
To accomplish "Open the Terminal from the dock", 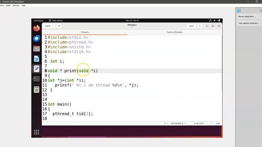I will 36,79.
